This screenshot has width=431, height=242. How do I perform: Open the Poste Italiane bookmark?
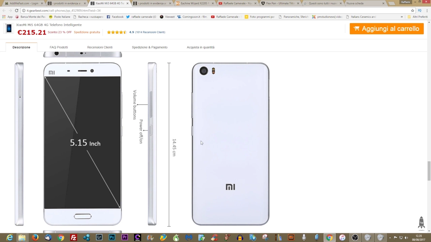[x=60, y=17]
